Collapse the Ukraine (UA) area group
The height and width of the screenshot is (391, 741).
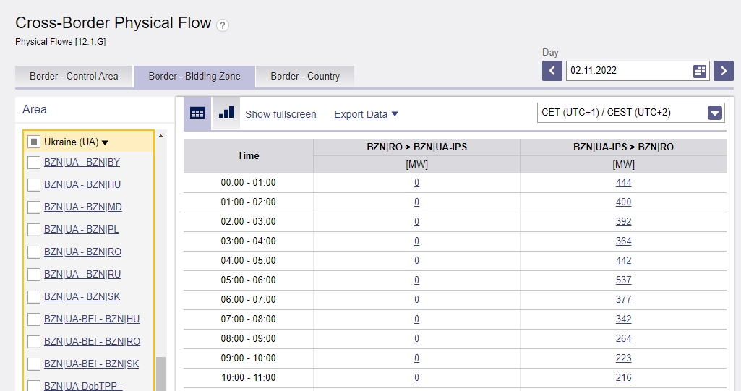pos(106,142)
